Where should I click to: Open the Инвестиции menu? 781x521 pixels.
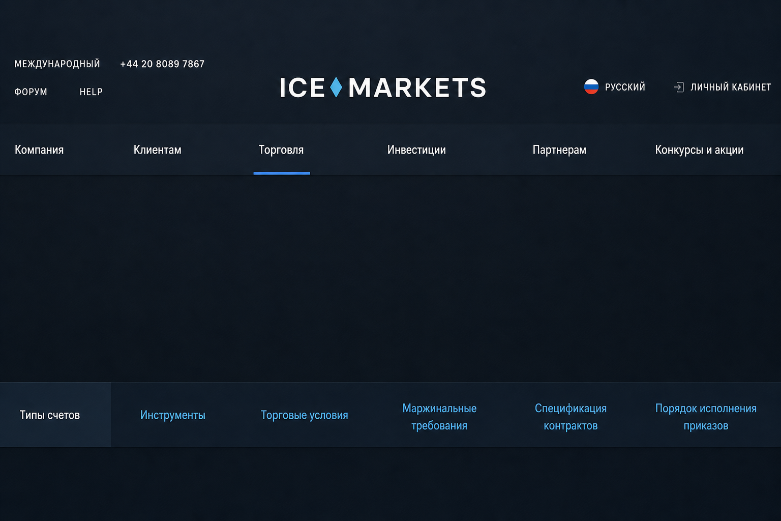click(416, 150)
